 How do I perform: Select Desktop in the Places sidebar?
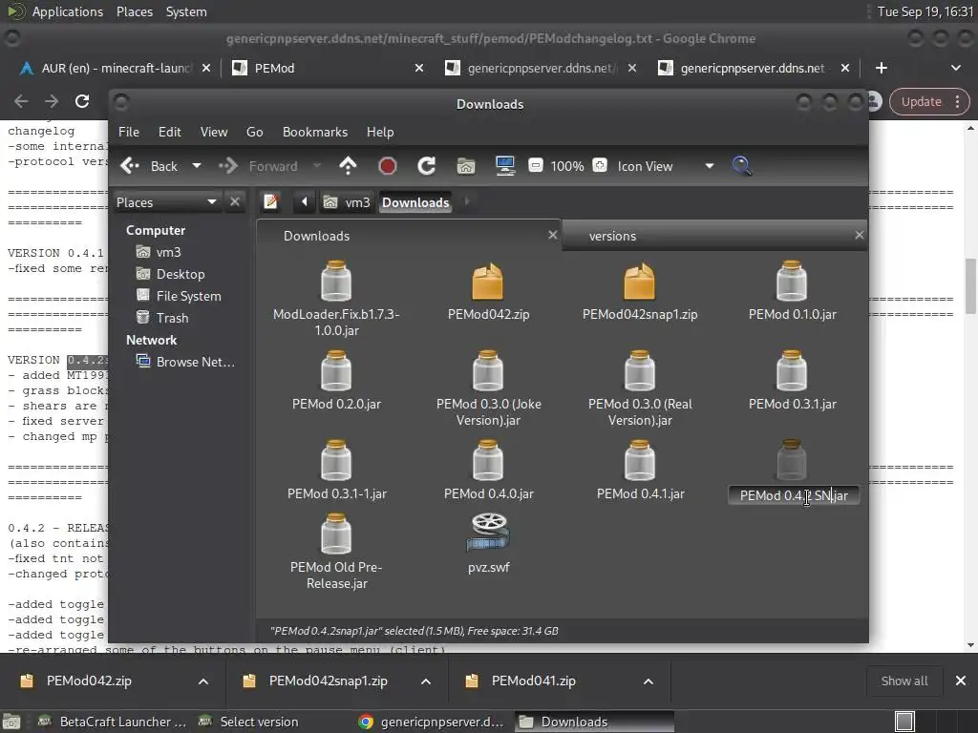(180, 274)
